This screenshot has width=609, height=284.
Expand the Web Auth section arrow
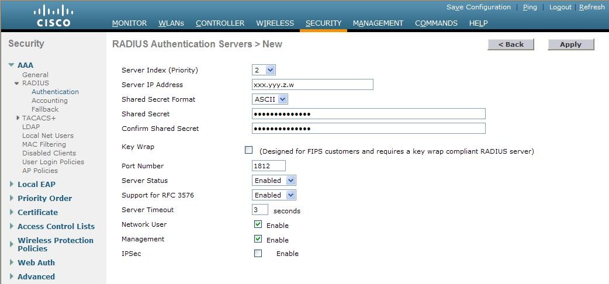(x=12, y=262)
